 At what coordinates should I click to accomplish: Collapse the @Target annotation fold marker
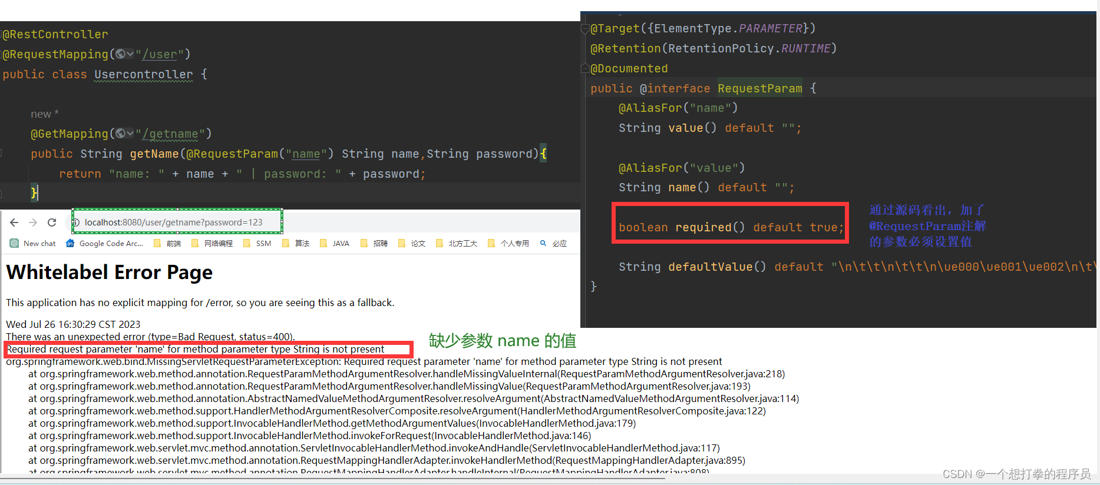click(x=585, y=28)
